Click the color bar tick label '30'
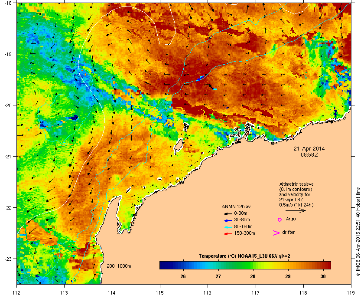Screen dimensions: 364x295 coord(323,276)
